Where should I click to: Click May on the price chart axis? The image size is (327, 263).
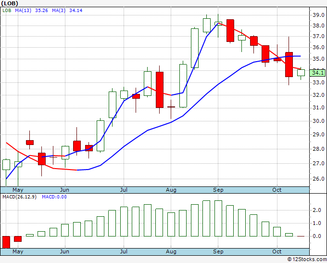(18, 190)
